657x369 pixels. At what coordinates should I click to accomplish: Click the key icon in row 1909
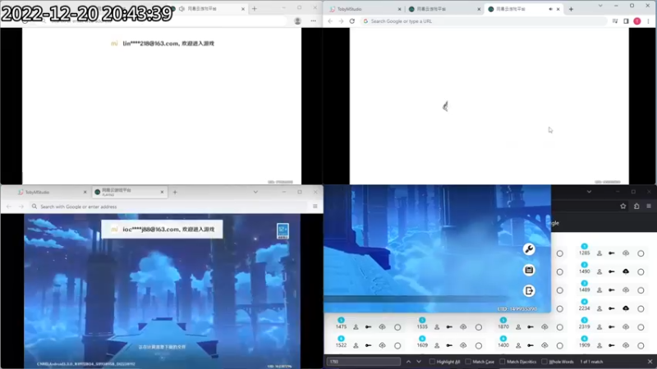(612, 345)
